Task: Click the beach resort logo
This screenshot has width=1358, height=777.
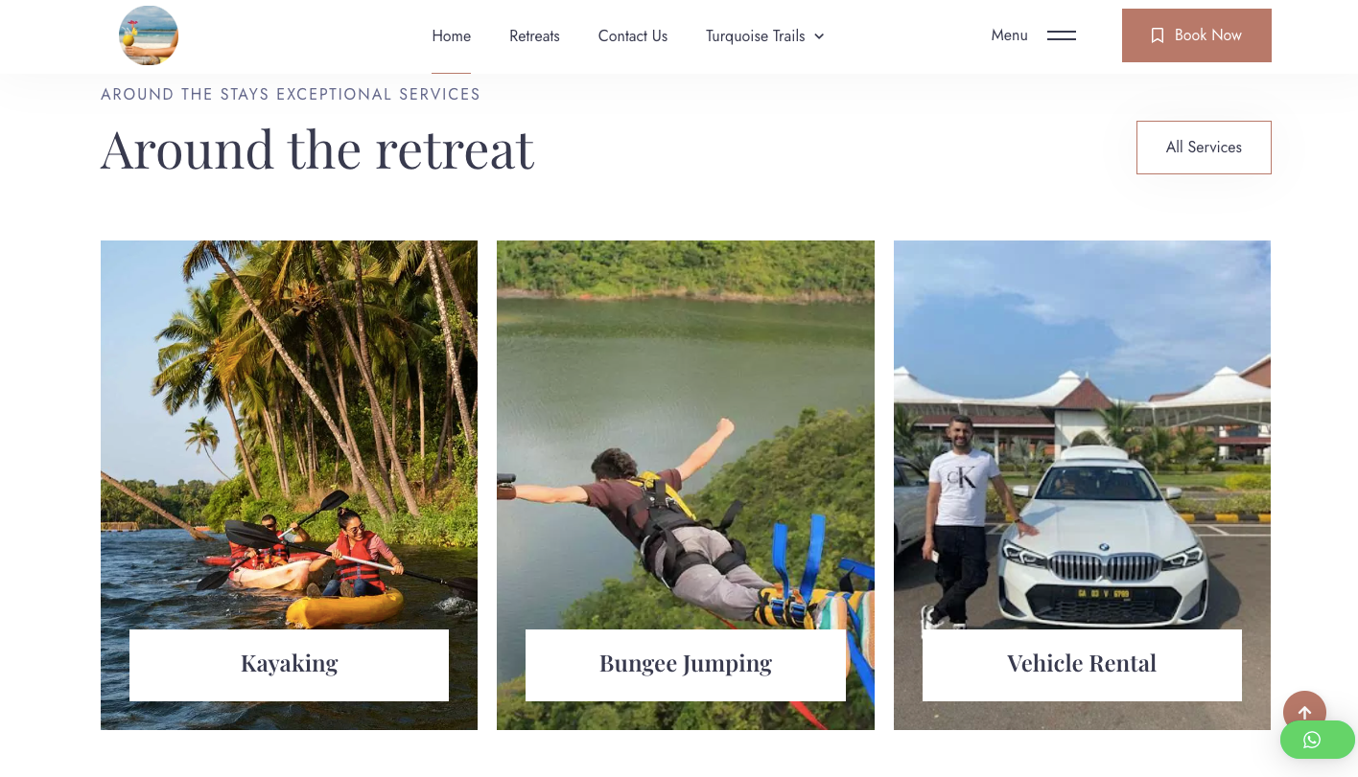Action: point(149,35)
